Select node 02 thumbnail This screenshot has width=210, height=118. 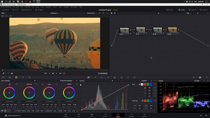coord(141,30)
